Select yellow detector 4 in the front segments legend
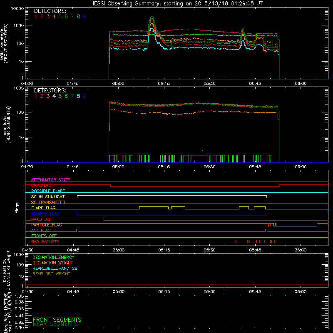 [54, 17]
